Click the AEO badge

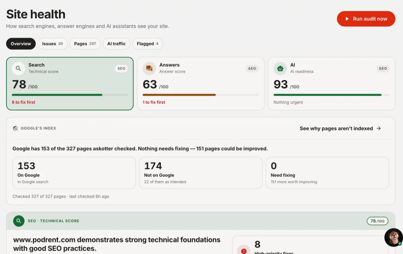click(x=252, y=69)
